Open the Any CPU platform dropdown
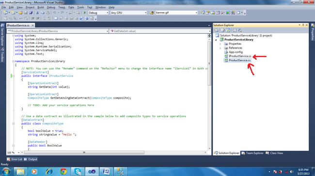This screenshot has height=176, width=315. click(x=145, y=13)
